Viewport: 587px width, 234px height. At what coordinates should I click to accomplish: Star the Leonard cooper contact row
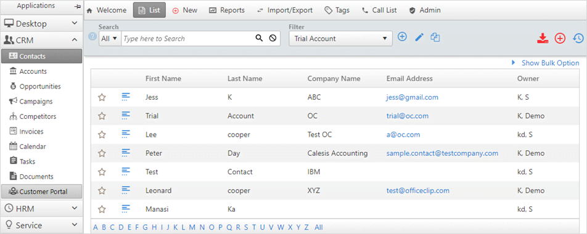(x=102, y=191)
